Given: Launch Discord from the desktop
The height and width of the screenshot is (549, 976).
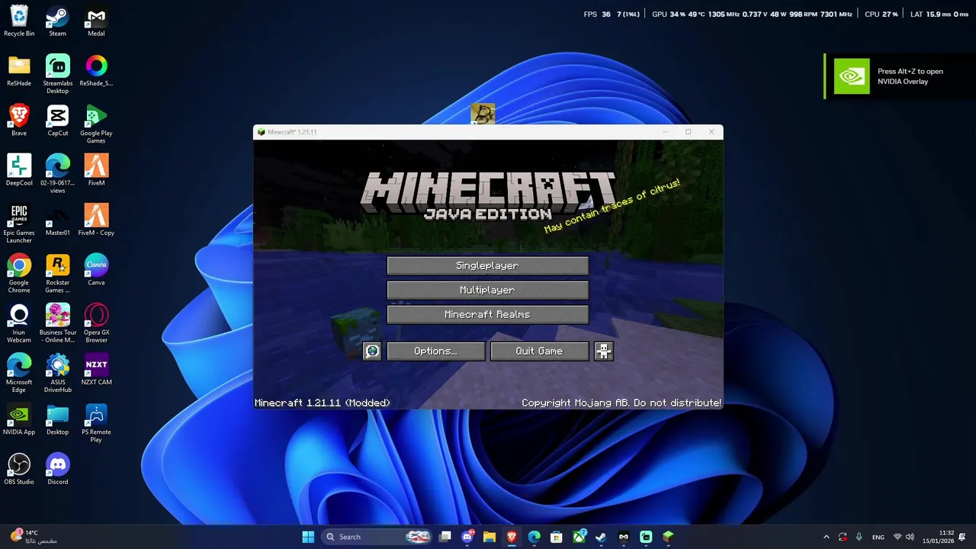Looking at the screenshot, I should click(x=57, y=469).
